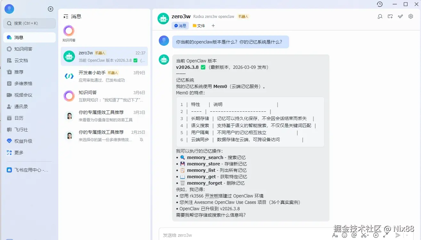The width and height of the screenshot is (421, 240).
Task: Open 日历 in the left sidebar
Action: coord(29,118)
